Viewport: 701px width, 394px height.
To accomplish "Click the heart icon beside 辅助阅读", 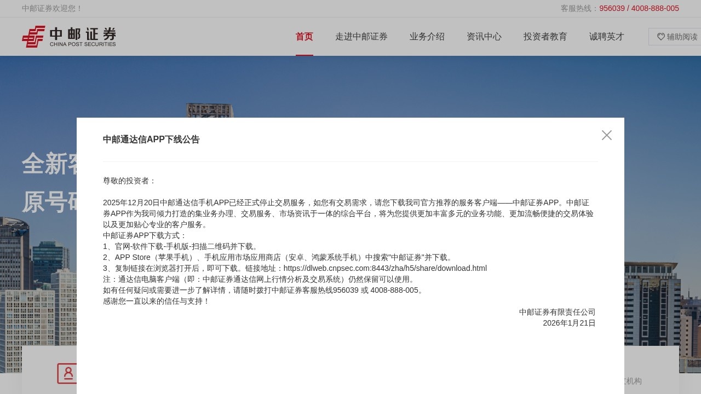I will [660, 37].
